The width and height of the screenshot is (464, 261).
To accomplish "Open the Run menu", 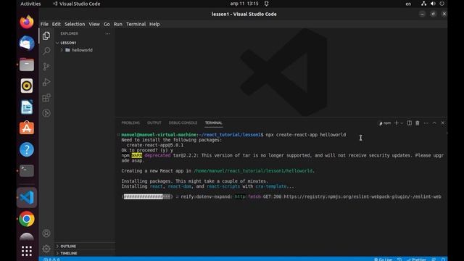I will 117,24.
